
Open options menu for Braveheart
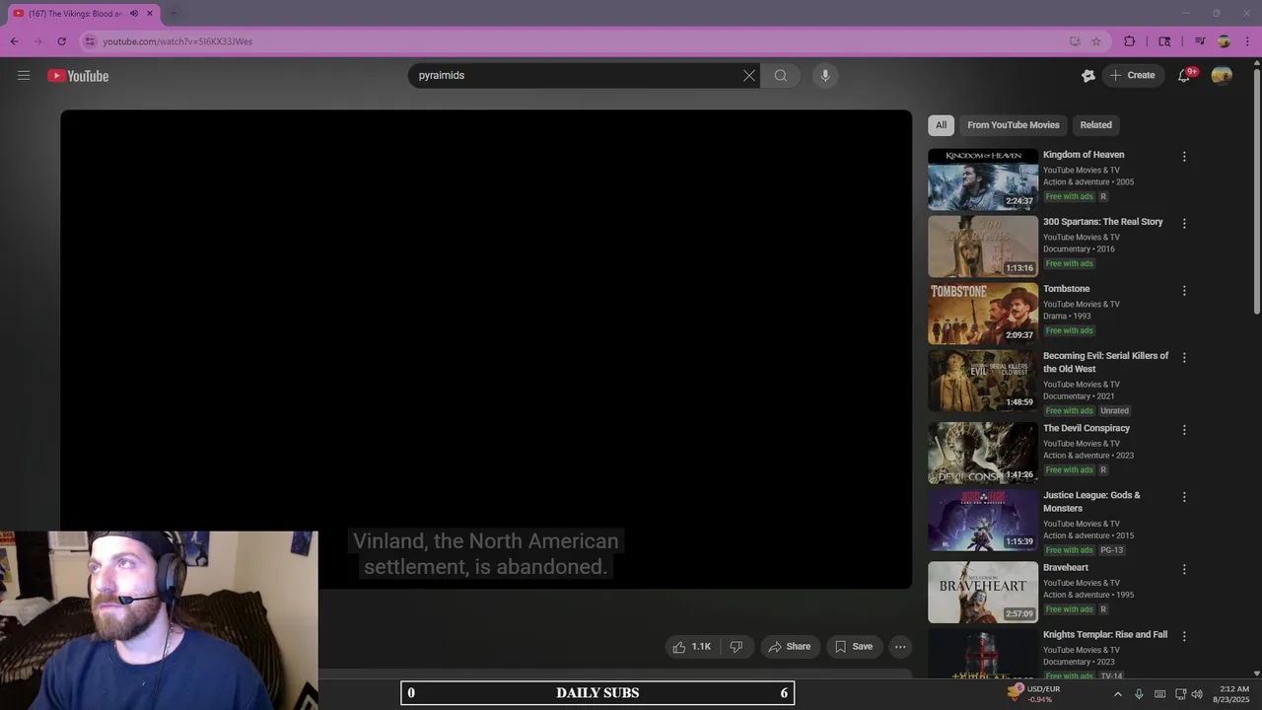[1184, 569]
